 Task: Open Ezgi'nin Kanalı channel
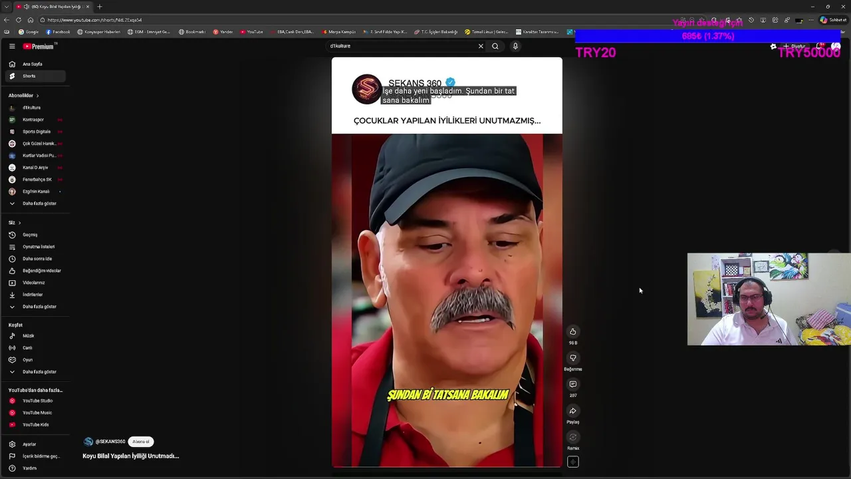[35, 192]
